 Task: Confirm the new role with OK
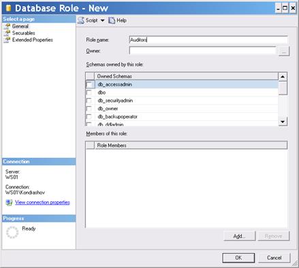(x=238, y=258)
